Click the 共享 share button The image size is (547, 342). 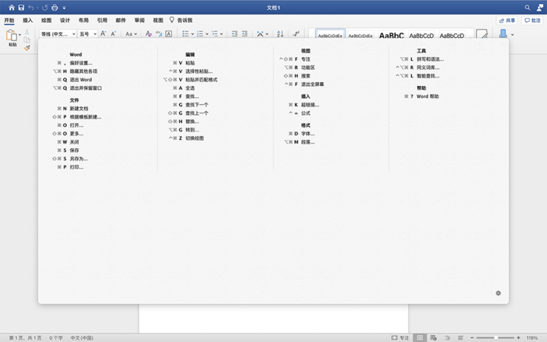507,21
